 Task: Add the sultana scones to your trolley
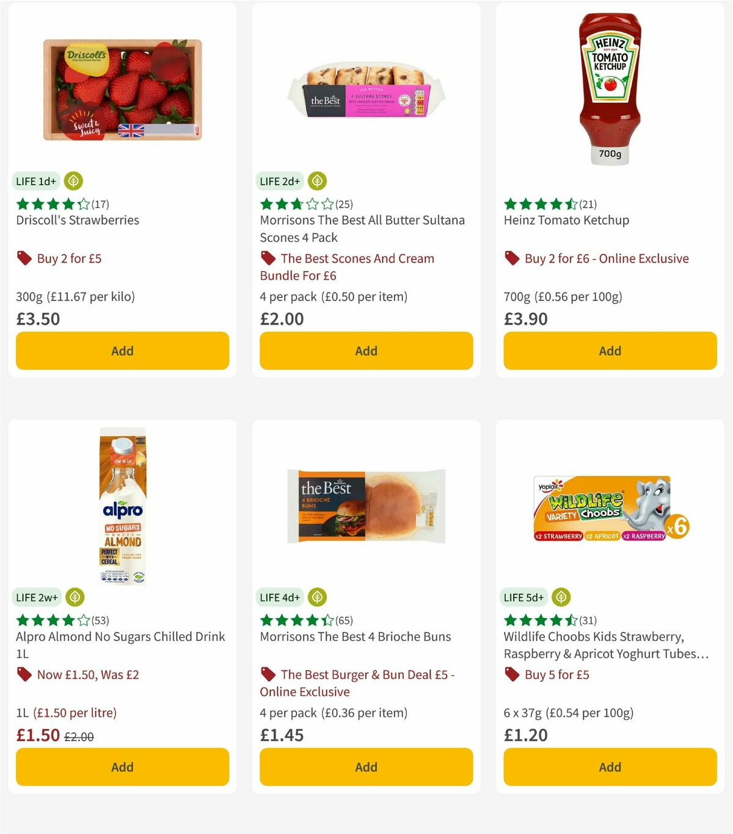pos(365,350)
